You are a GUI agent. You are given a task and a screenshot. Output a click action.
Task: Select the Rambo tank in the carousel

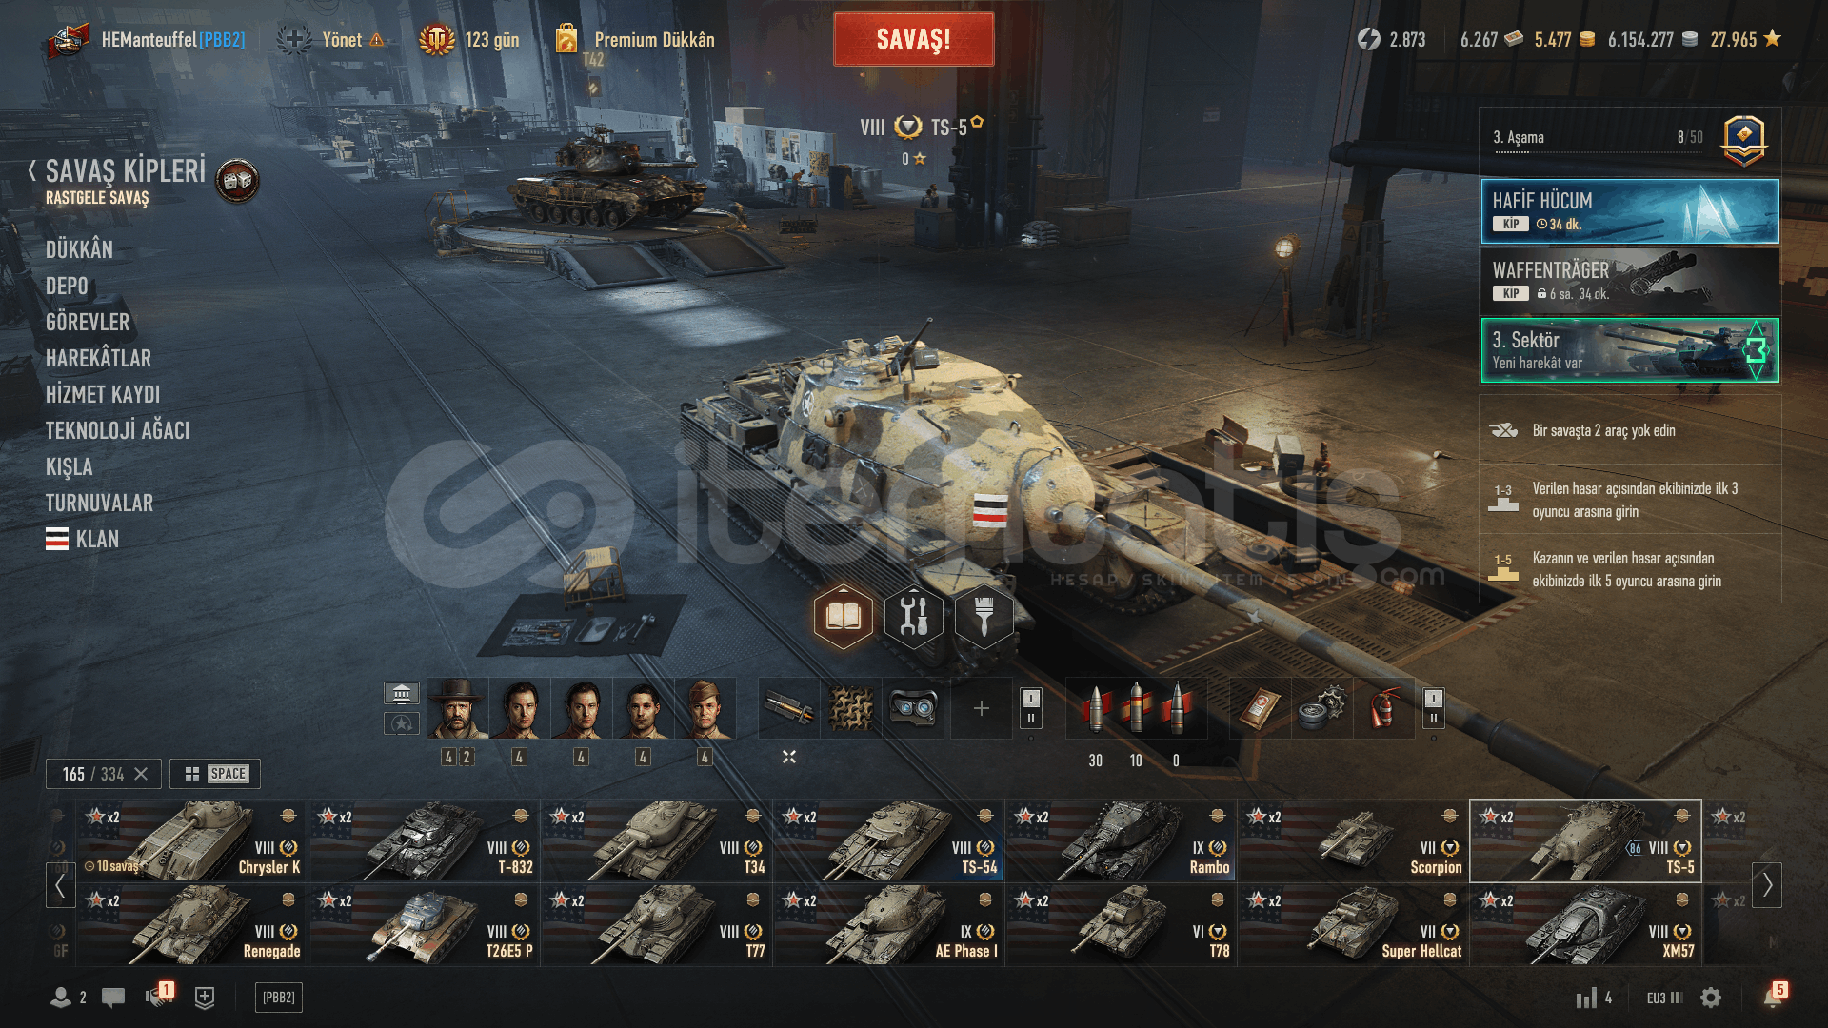[x=1121, y=840]
